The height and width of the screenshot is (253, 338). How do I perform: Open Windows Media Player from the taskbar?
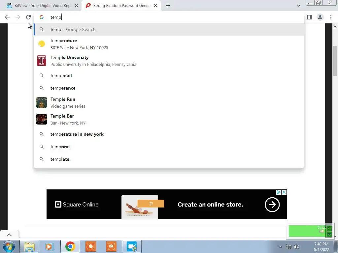[50, 246]
